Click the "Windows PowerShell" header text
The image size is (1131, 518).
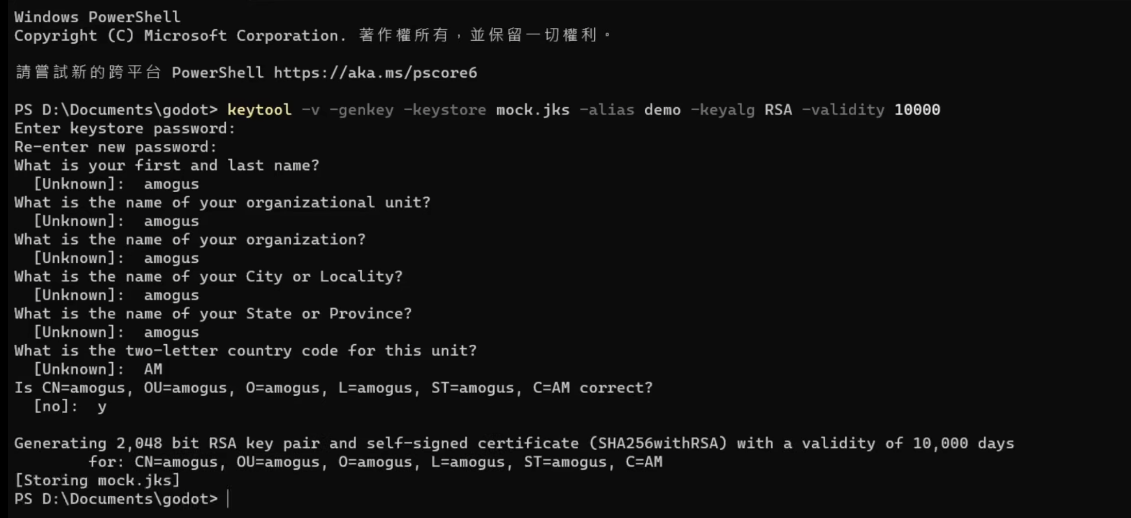[x=97, y=17]
